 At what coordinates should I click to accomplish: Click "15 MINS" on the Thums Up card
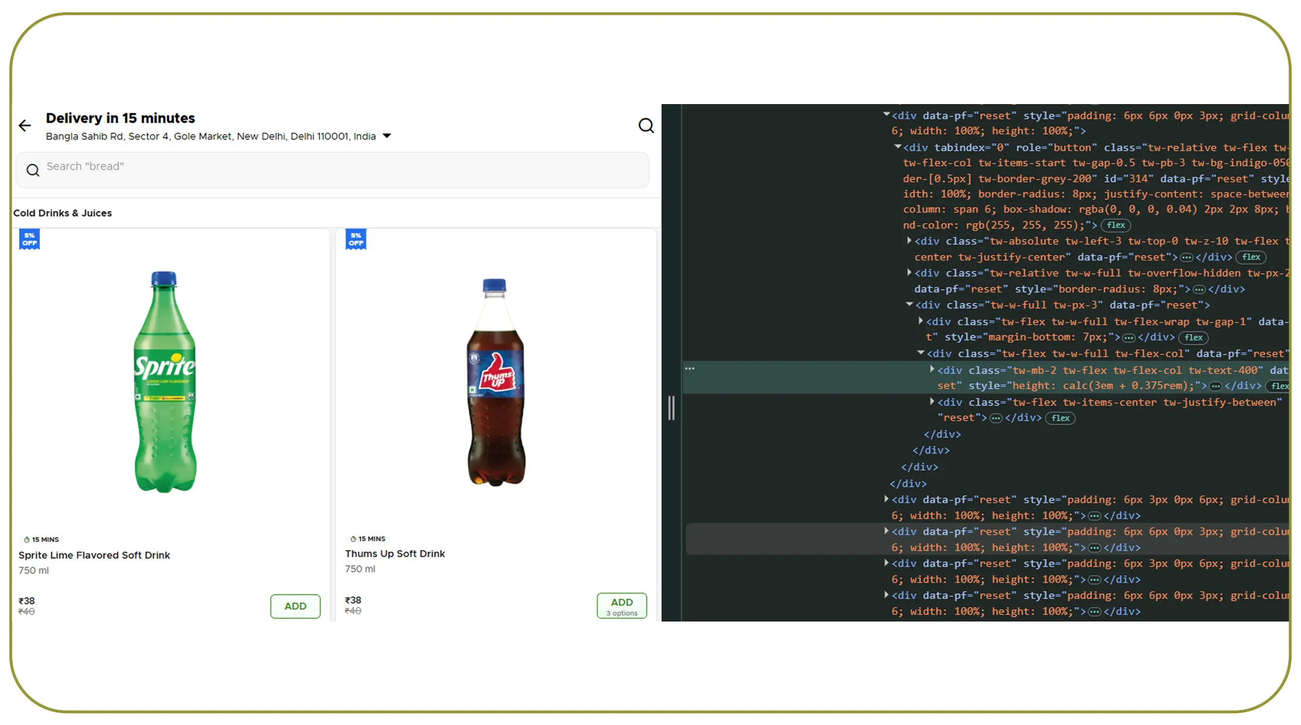tap(372, 539)
